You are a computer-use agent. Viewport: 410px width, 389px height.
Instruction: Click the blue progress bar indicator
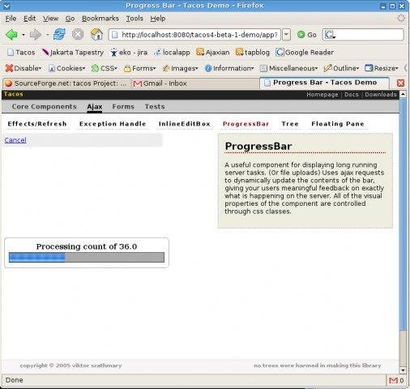point(37,257)
